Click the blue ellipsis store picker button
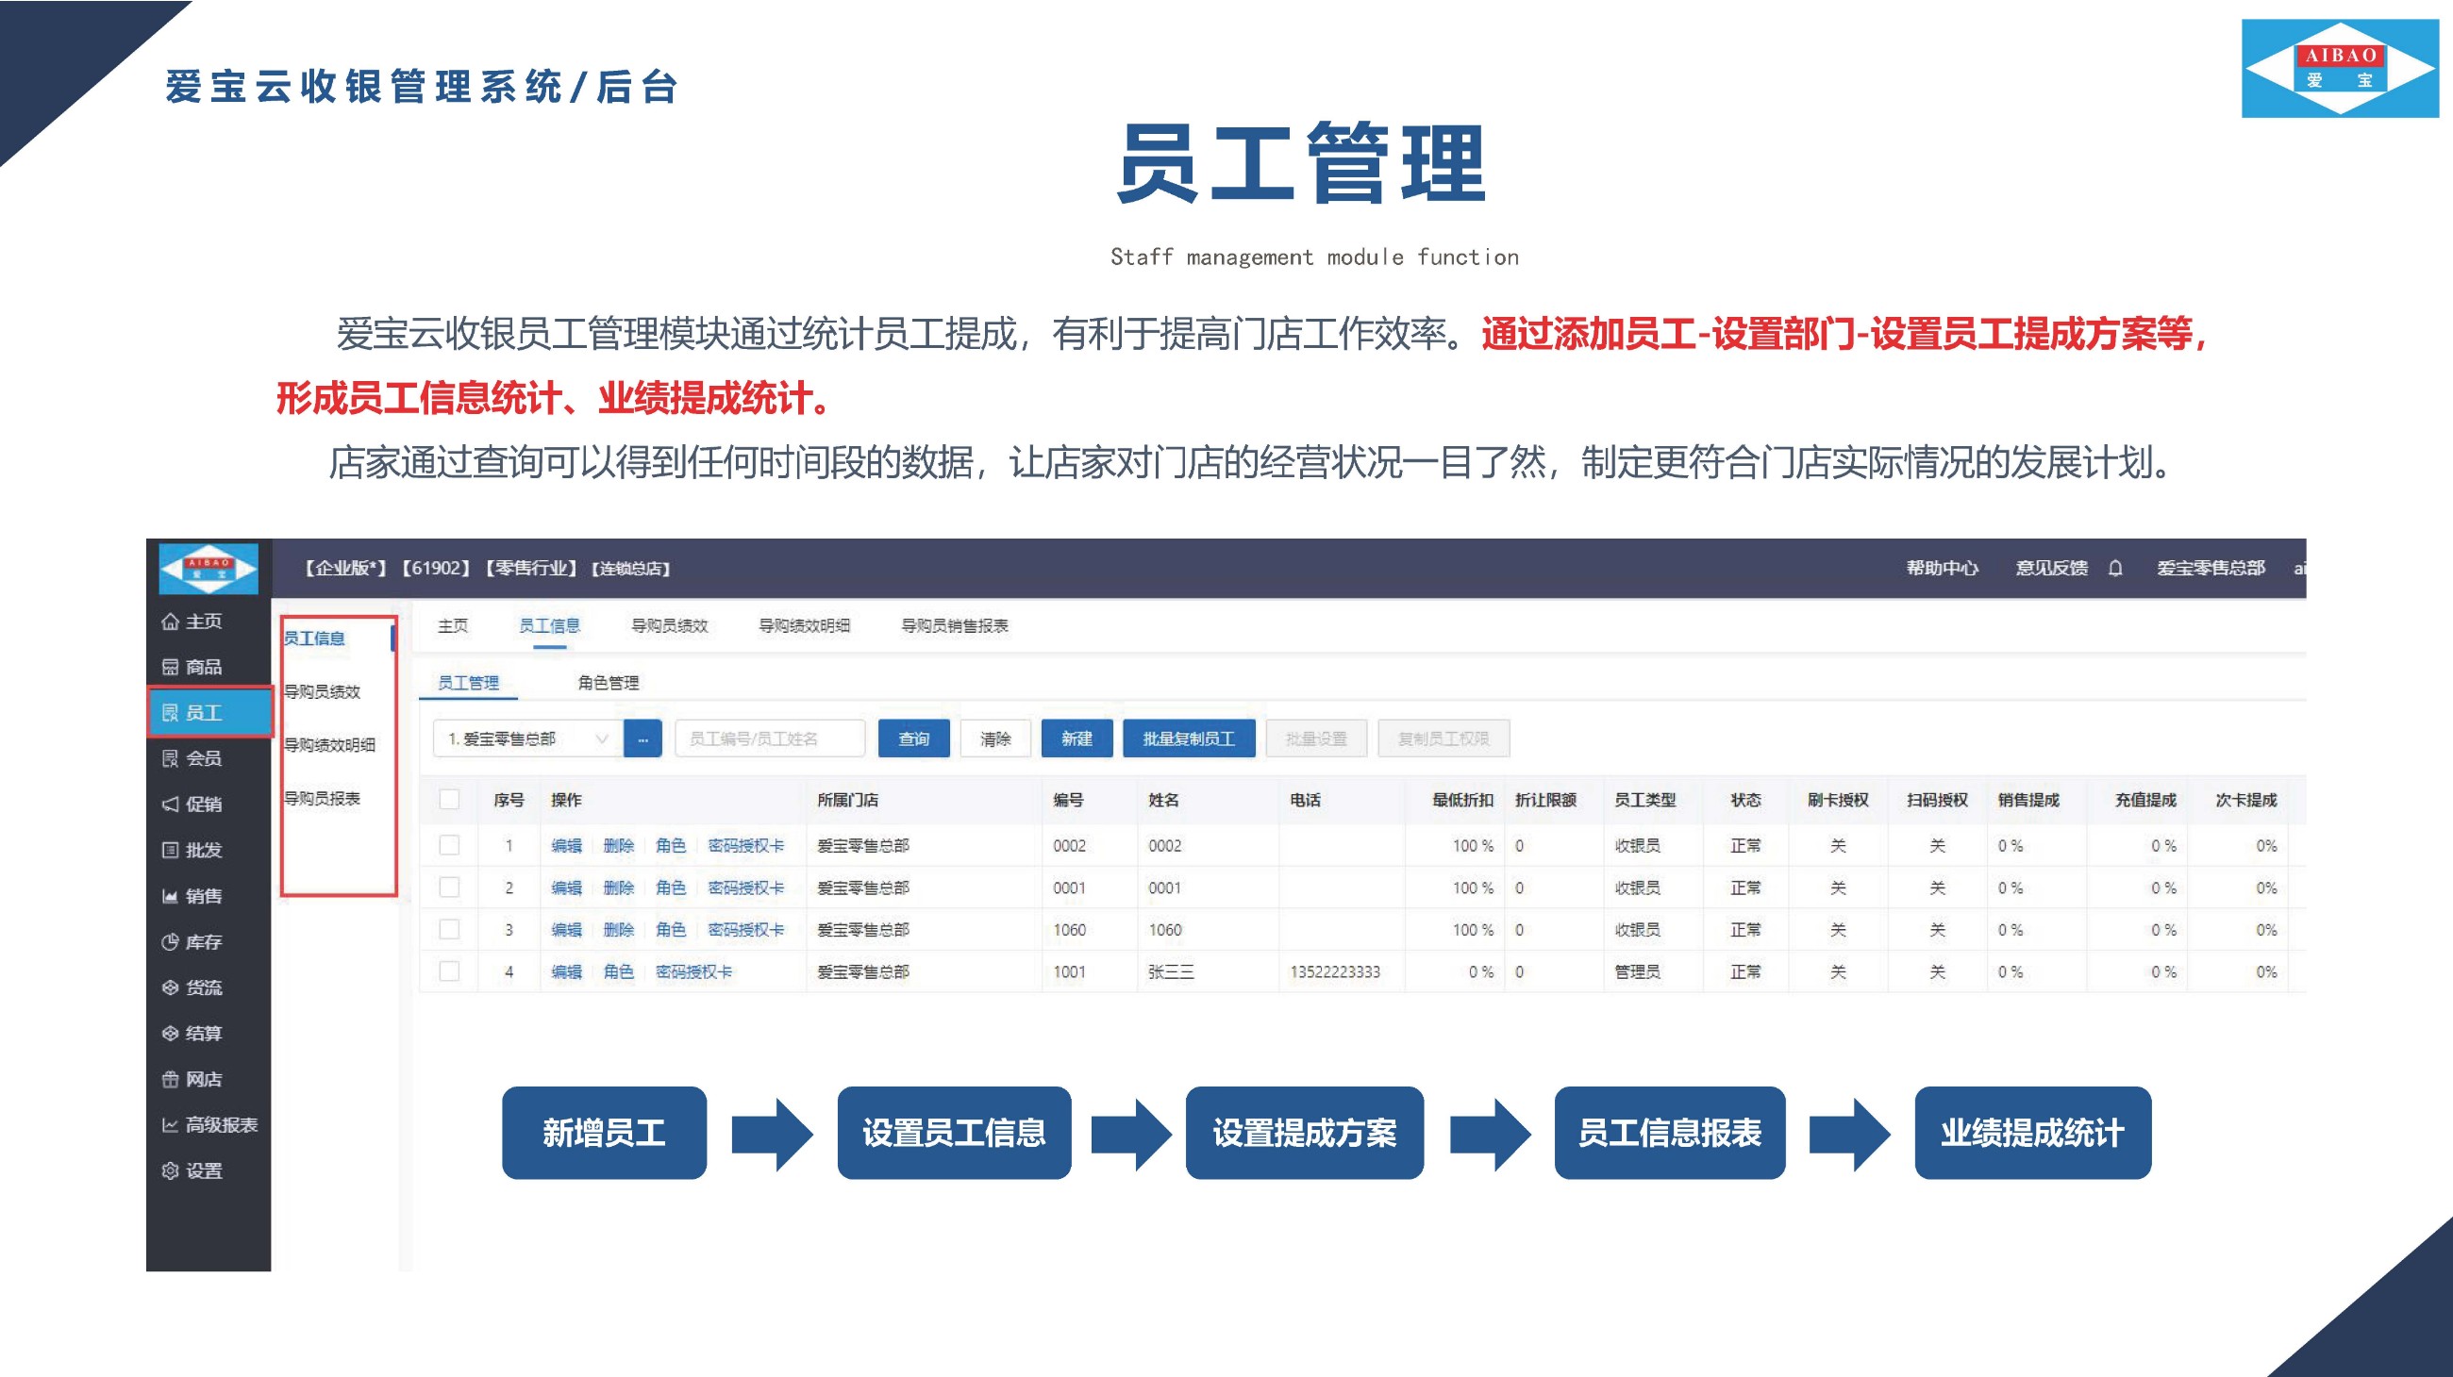 642,738
